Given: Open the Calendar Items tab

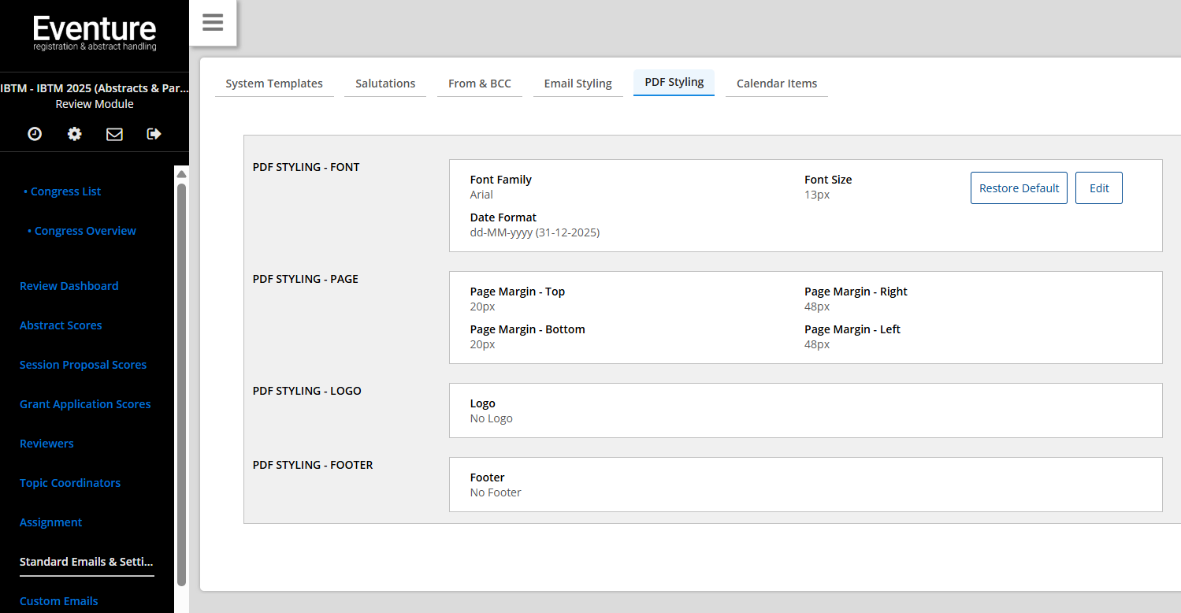Looking at the screenshot, I should 777,84.
